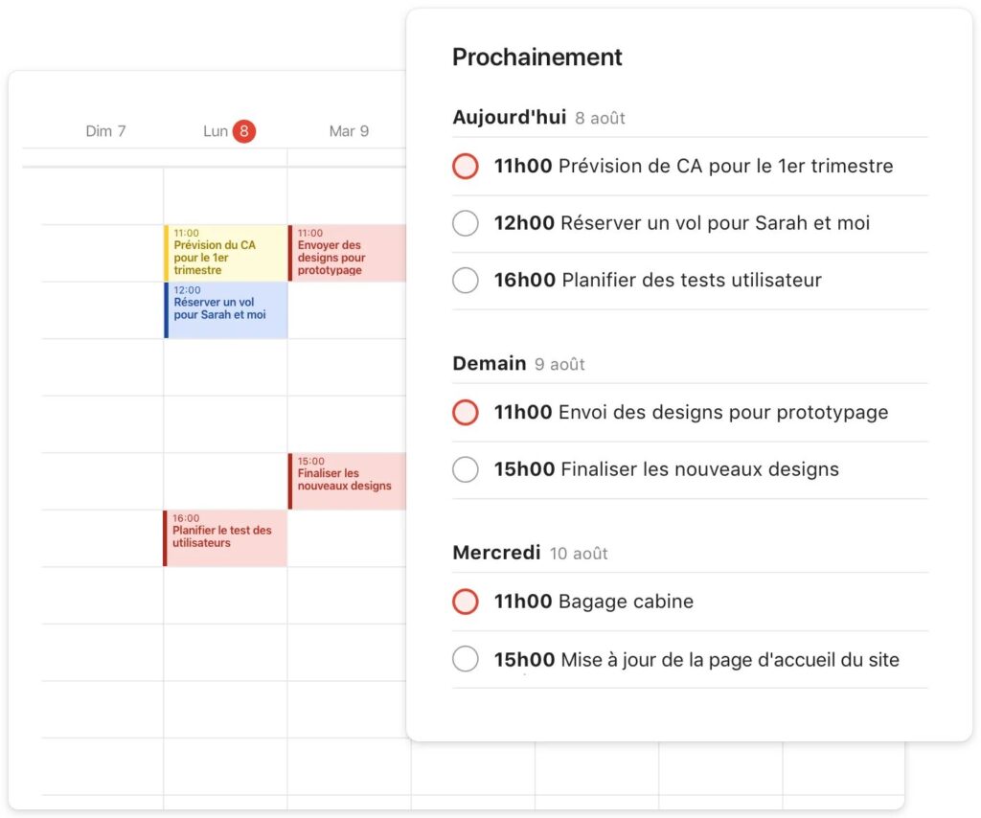This screenshot has width=981, height=818.
Task: Select the "Demain" section header
Action: coord(490,363)
